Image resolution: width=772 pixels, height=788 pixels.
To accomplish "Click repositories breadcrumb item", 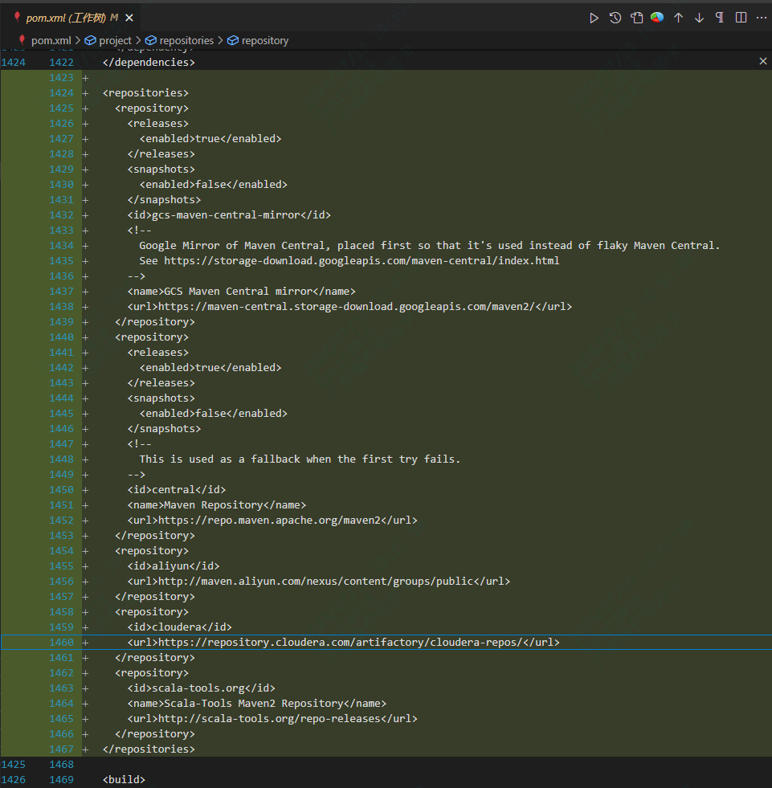I will pos(186,41).
